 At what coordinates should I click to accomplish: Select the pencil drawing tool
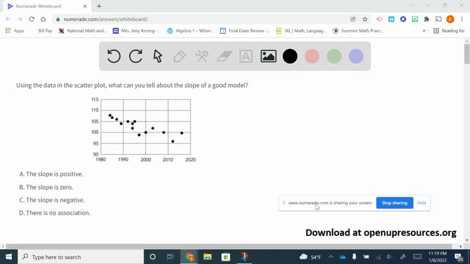179,56
